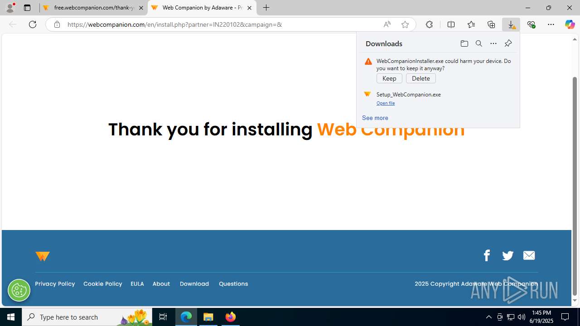Open the Extensions puzzle icon
This screenshot has height=326, width=580.
click(x=429, y=24)
